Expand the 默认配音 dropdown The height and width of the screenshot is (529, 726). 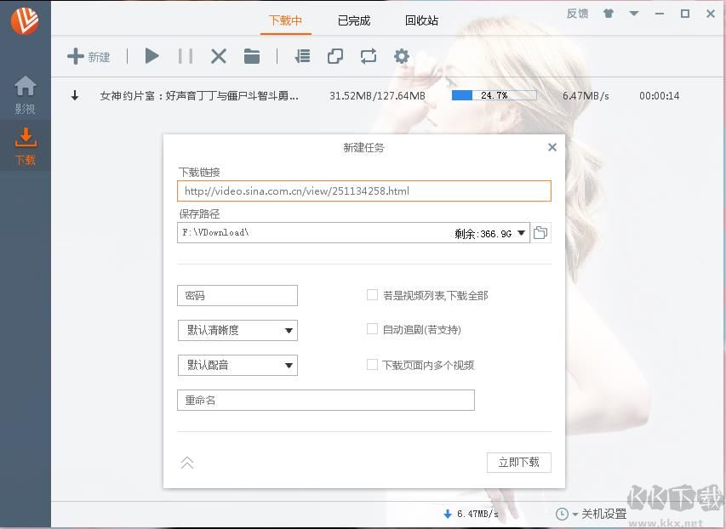[x=237, y=366]
